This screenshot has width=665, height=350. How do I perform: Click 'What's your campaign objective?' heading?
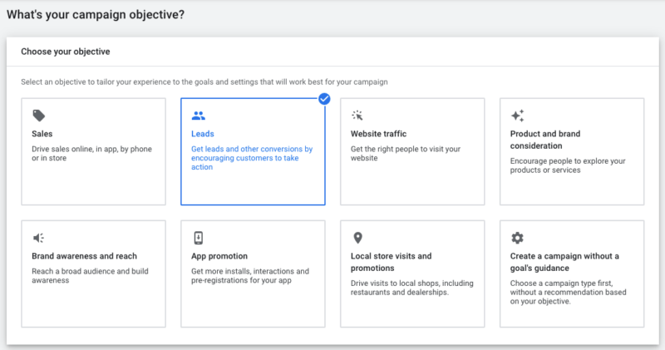pyautogui.click(x=96, y=14)
